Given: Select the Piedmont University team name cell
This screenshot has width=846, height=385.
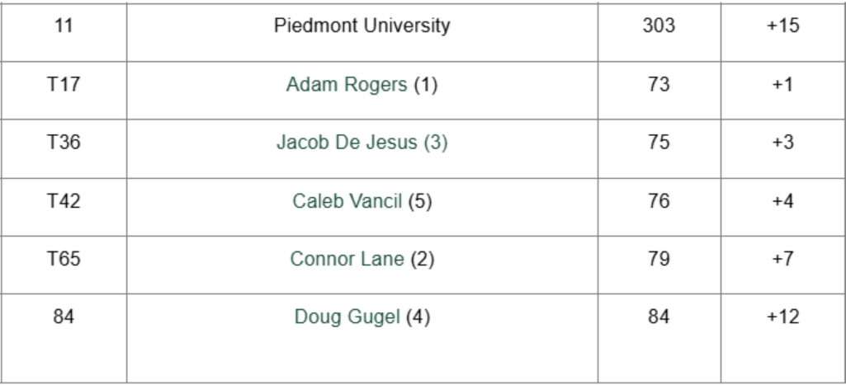Looking at the screenshot, I should click(362, 26).
